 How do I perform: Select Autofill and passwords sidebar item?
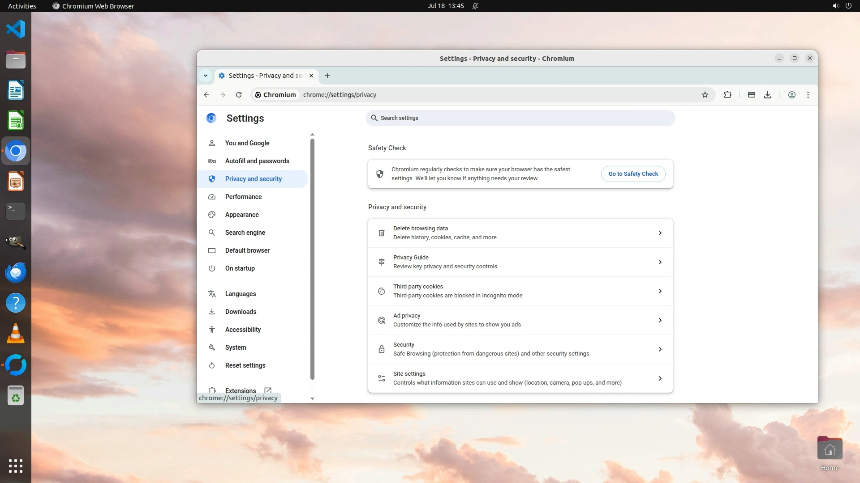click(257, 161)
